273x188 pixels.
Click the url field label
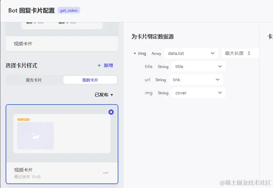[x=147, y=80]
